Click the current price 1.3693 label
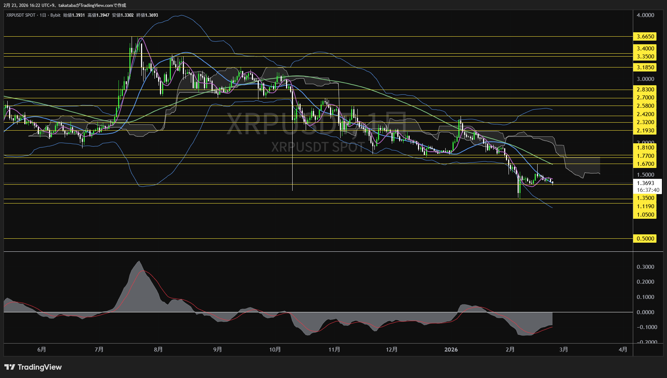The height and width of the screenshot is (378, 667). (645, 183)
